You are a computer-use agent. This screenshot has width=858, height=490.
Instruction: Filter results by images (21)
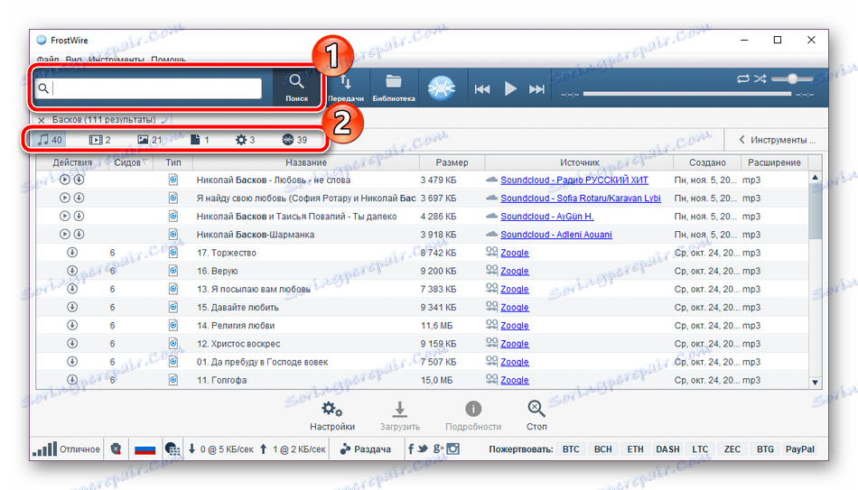[149, 140]
